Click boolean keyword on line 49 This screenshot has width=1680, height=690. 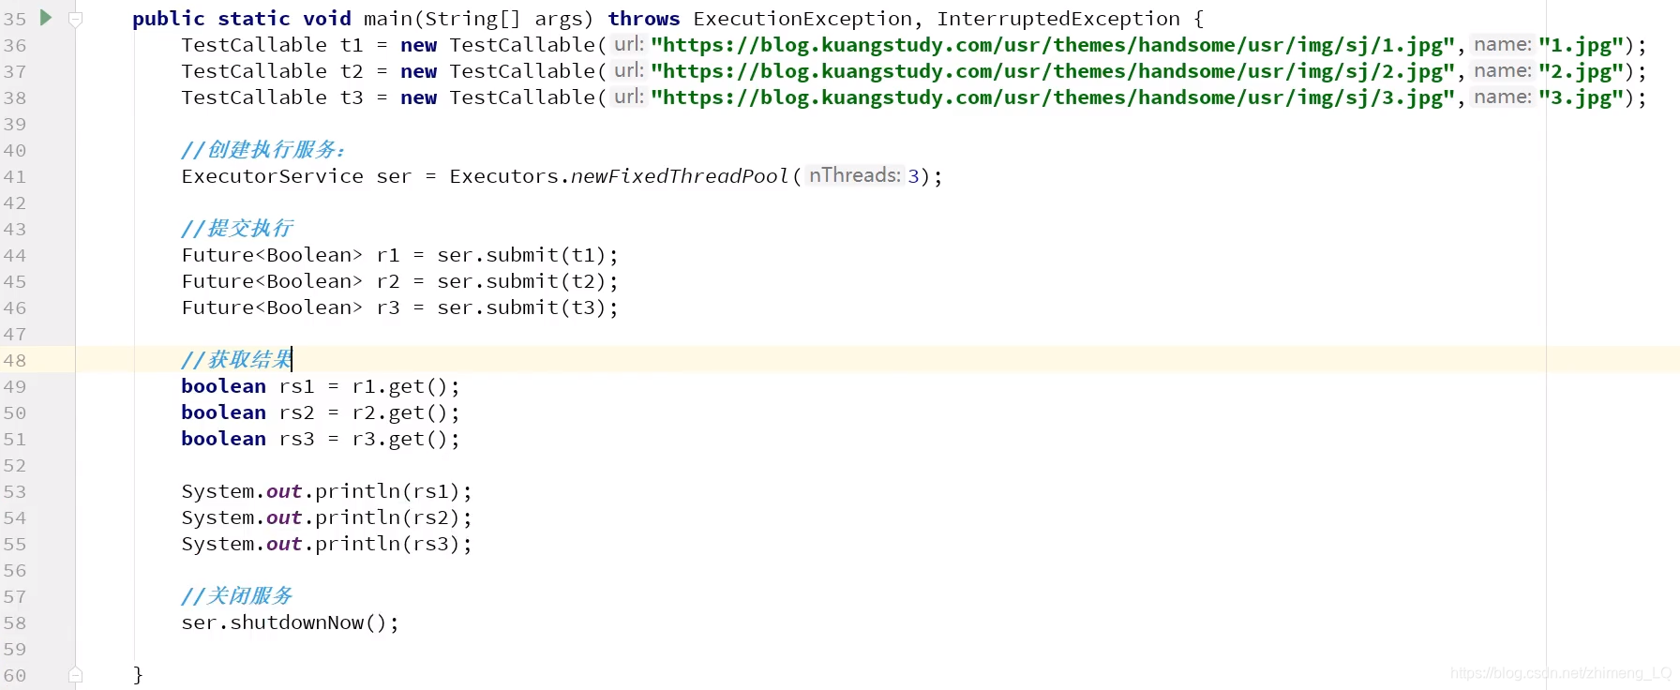click(223, 386)
